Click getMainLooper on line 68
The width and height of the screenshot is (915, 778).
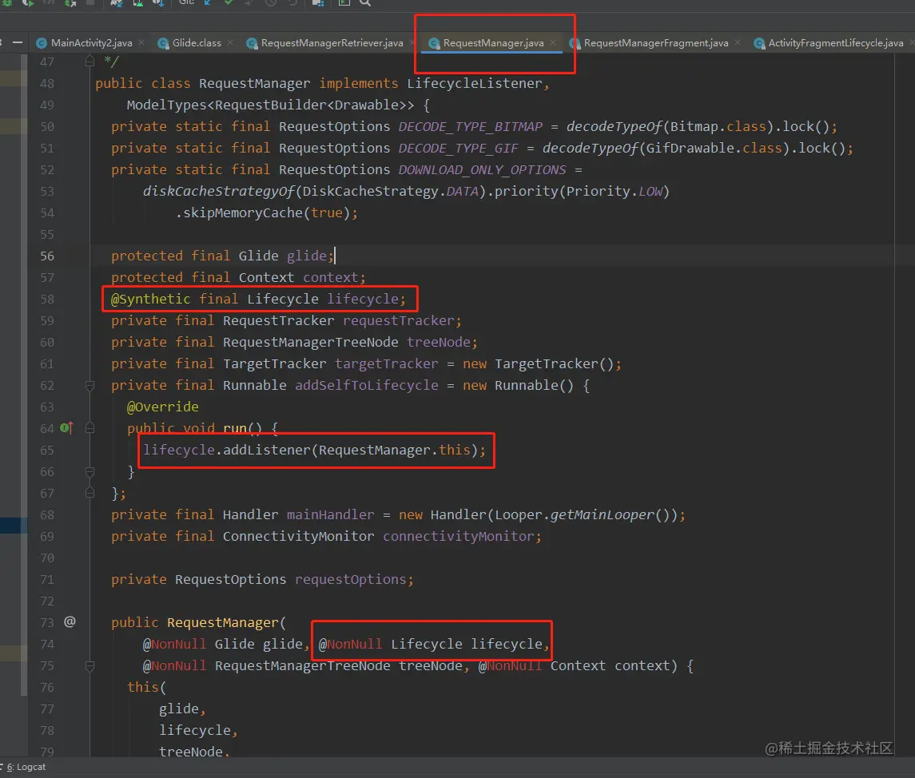tap(602, 515)
